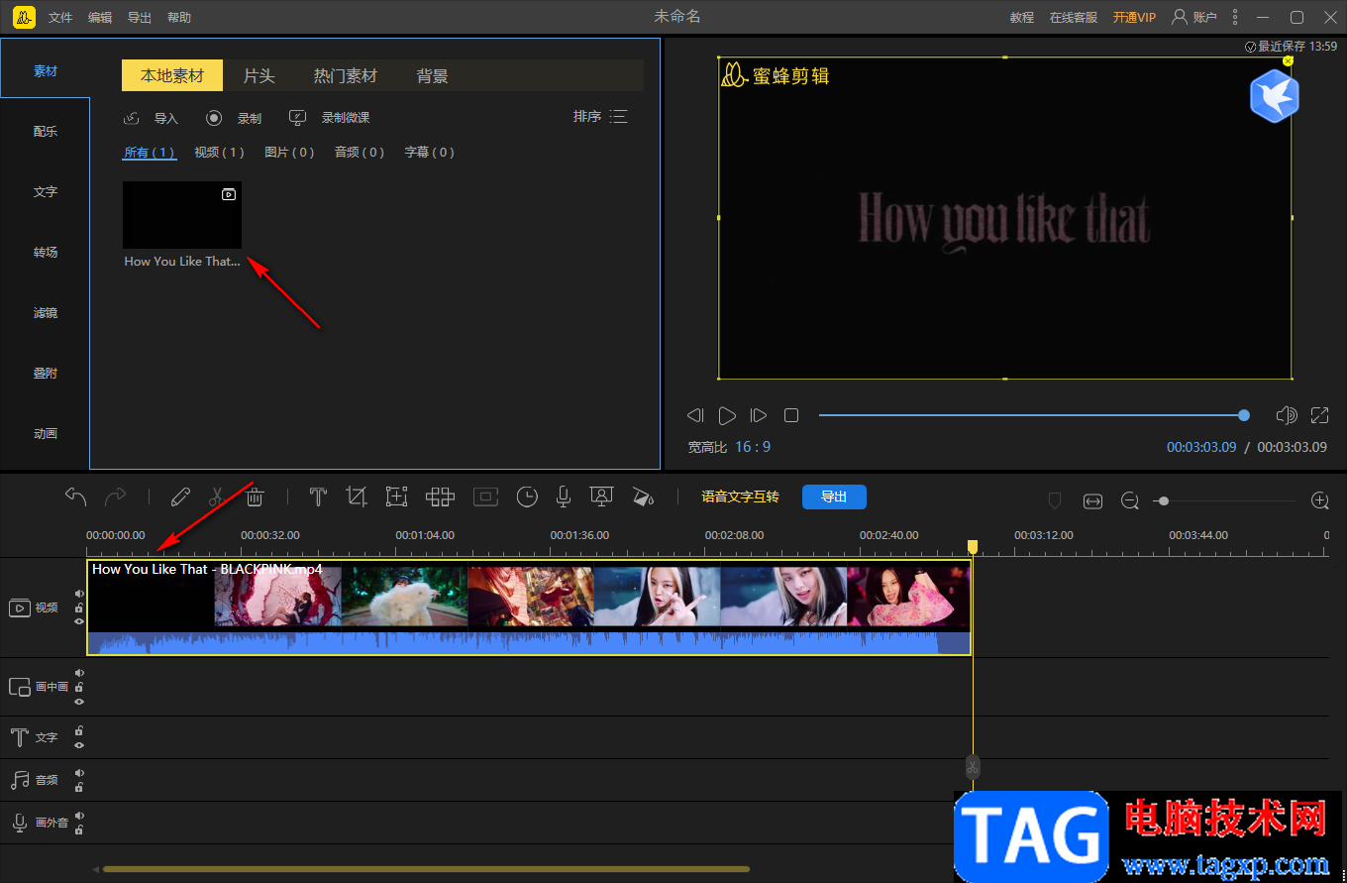Screen dimensions: 1347x883
Task: Open the 滤镜 sidebar section
Action: pos(46,312)
